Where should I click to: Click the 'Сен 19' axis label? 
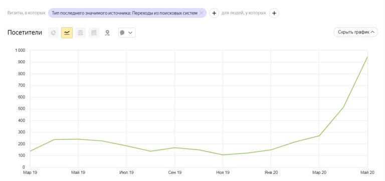174,172
